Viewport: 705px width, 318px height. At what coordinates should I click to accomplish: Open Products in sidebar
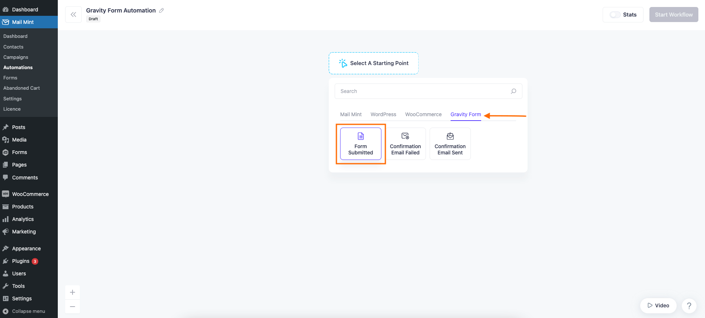click(29, 207)
